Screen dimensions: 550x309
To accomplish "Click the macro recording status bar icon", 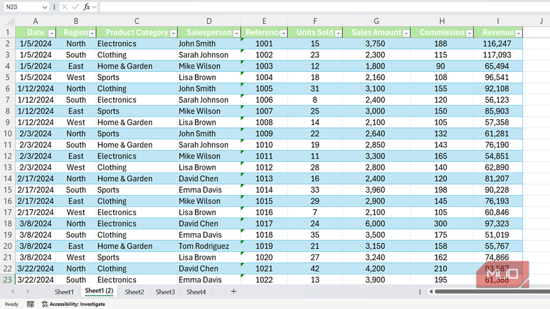I will coord(31,304).
